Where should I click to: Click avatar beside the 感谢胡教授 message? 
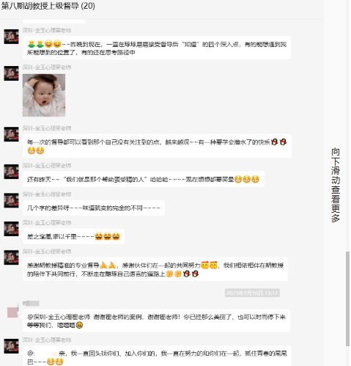point(11,257)
